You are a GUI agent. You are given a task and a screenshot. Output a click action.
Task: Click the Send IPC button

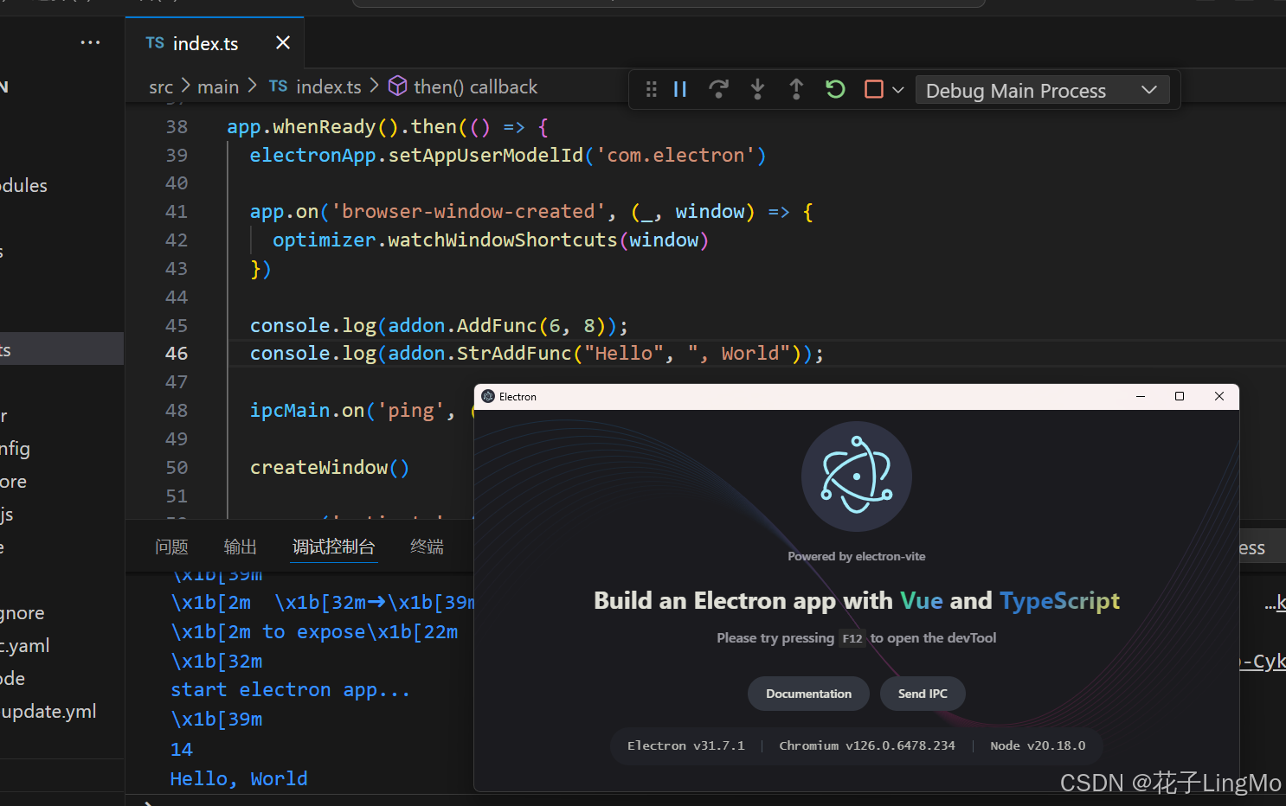click(x=923, y=694)
